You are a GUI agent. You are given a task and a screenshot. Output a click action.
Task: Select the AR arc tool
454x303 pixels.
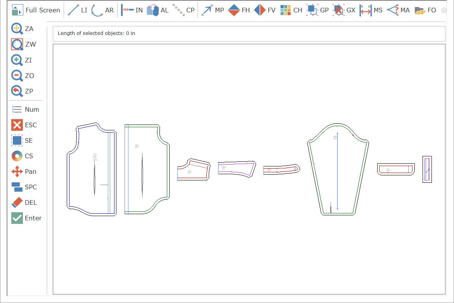[x=102, y=10]
